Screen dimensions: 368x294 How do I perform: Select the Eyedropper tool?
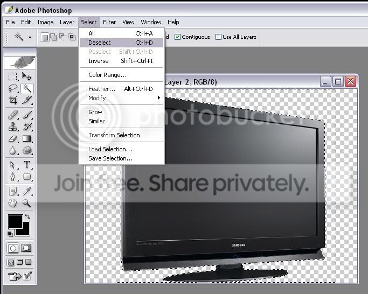tap(27, 191)
